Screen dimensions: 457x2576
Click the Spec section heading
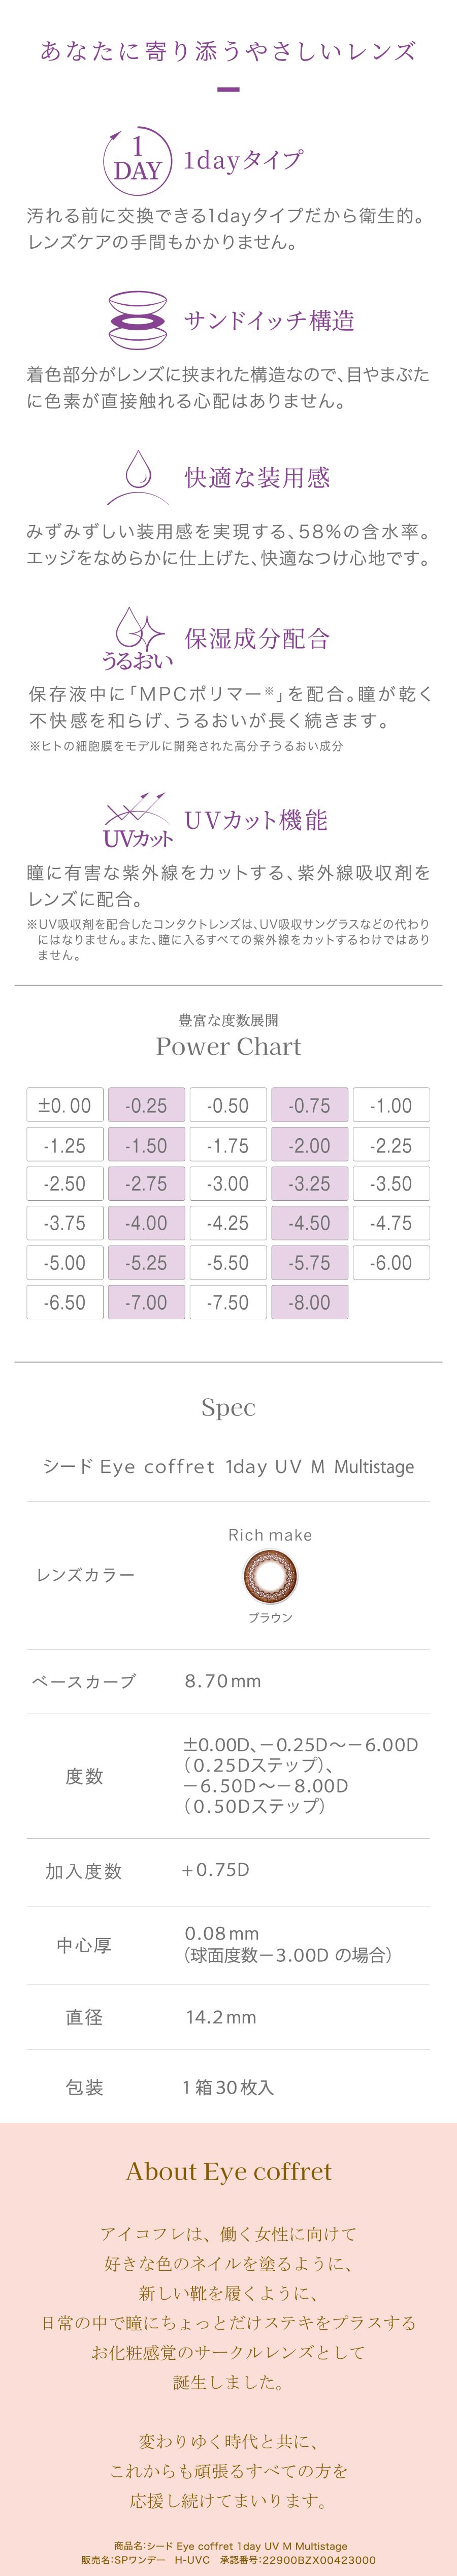228,1408
